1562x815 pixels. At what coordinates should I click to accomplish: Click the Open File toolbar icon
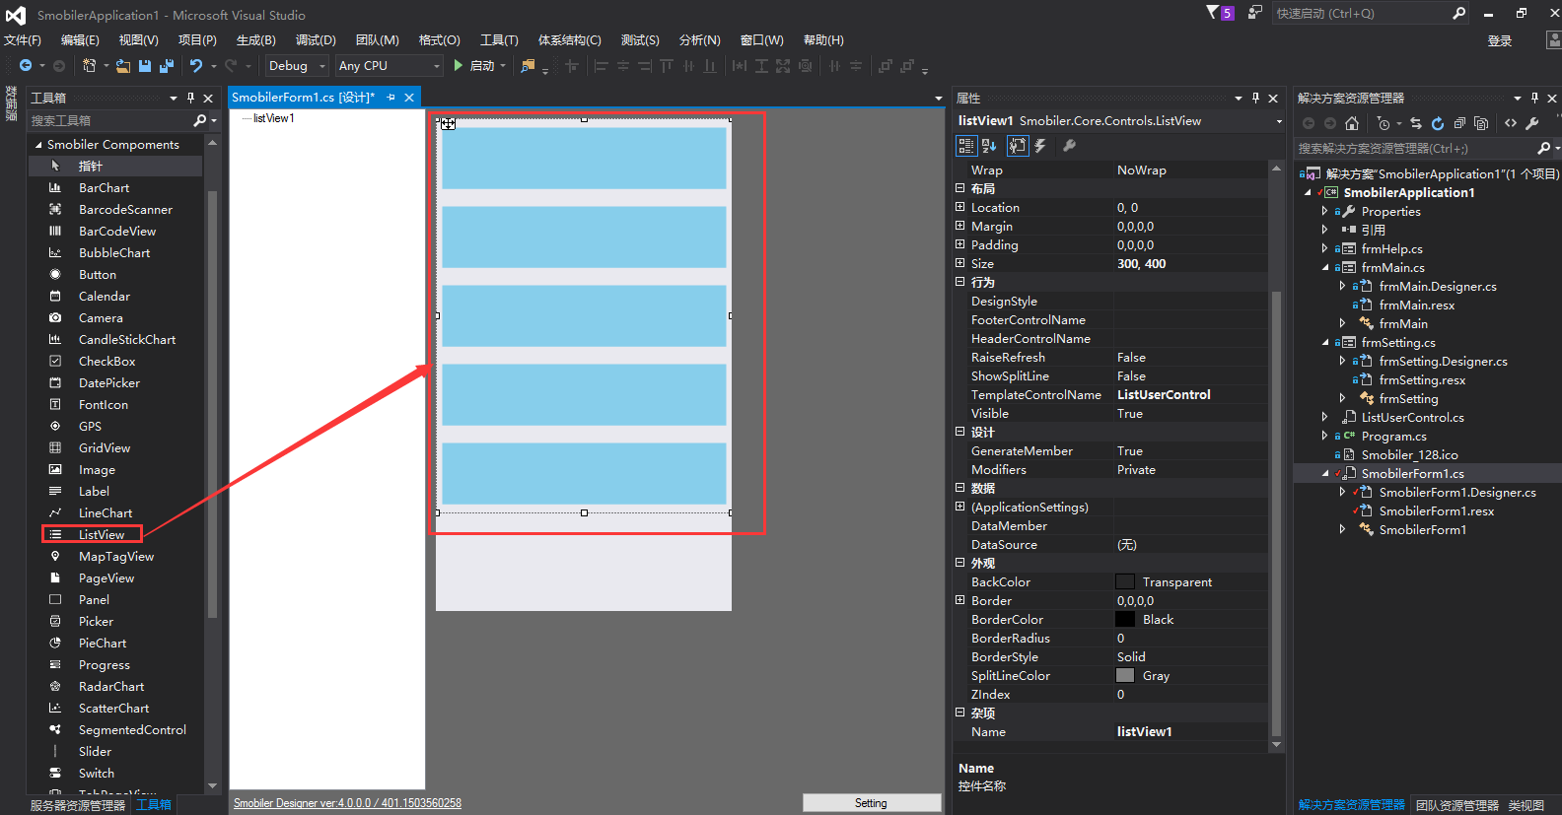(x=123, y=66)
